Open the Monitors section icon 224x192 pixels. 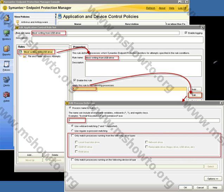point(7,33)
